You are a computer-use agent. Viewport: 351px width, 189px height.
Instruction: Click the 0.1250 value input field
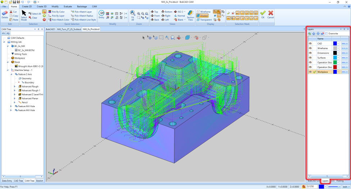(x=312, y=186)
